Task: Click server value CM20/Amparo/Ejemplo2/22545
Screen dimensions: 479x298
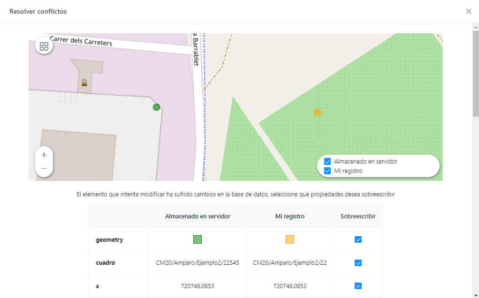Action: [198, 262]
